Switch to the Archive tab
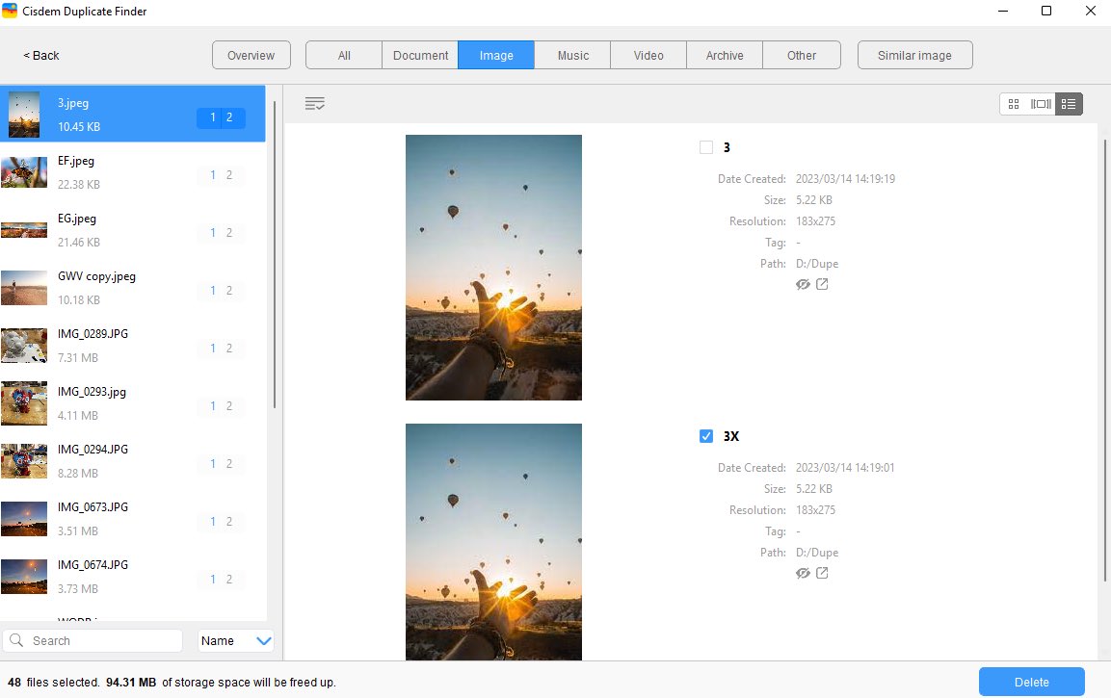Image resolution: width=1111 pixels, height=698 pixels. pyautogui.click(x=725, y=55)
